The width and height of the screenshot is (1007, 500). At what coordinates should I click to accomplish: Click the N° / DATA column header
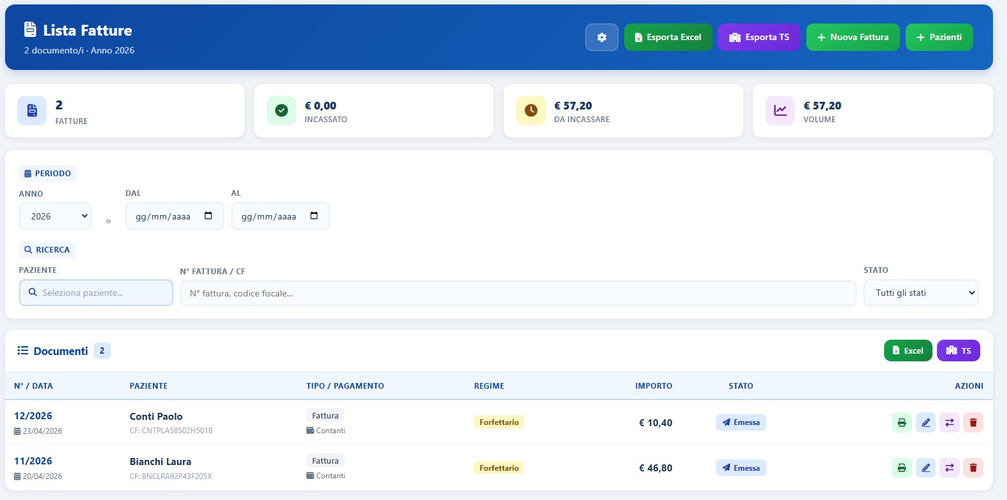33,386
